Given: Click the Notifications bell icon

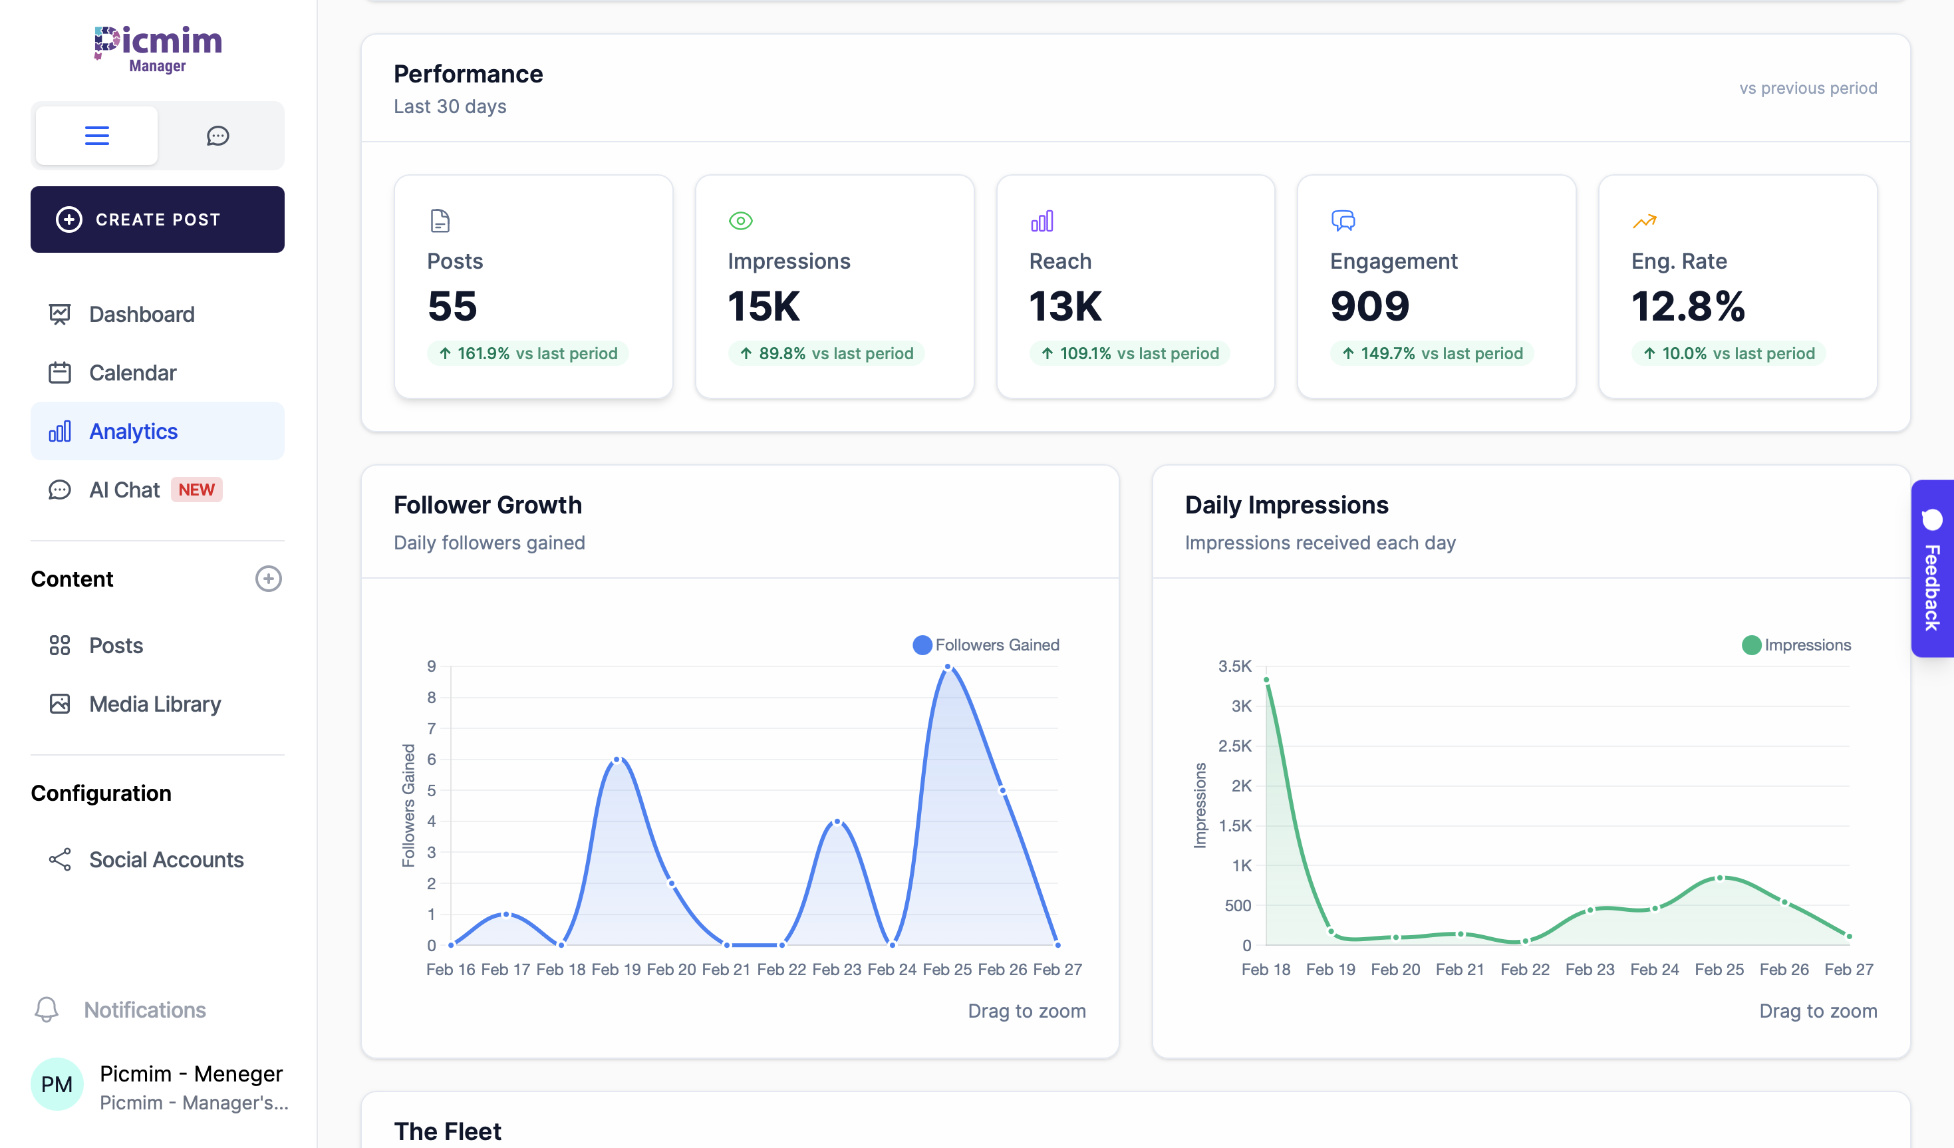Looking at the screenshot, I should [47, 1010].
